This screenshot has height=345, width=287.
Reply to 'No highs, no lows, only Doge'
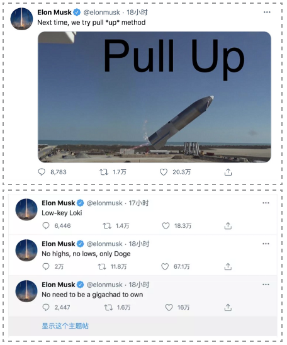(46, 267)
